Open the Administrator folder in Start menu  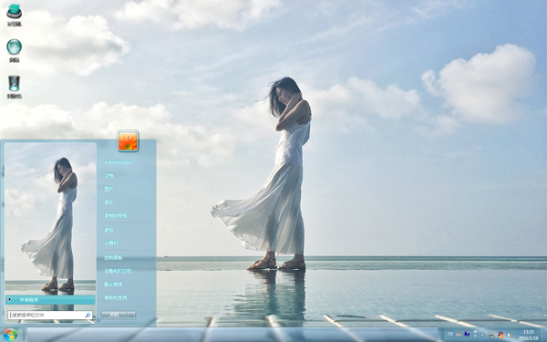point(118,162)
